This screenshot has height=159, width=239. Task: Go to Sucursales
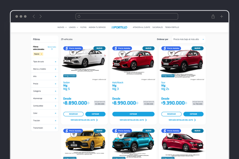tap(158, 27)
